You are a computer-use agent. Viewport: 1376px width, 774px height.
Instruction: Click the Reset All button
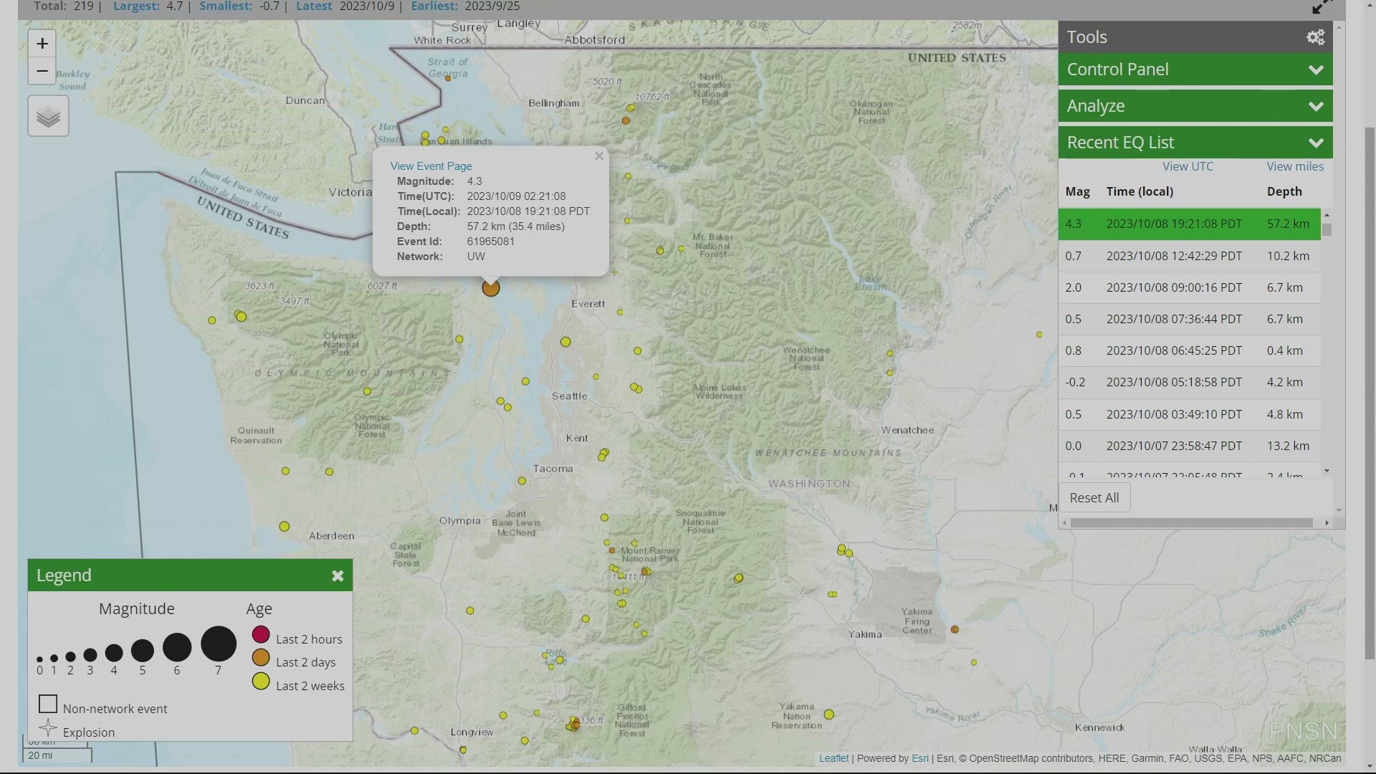tap(1094, 498)
